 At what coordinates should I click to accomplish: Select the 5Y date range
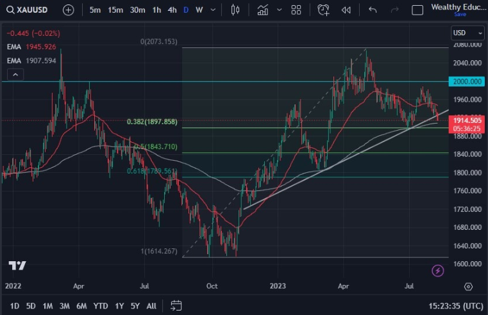tap(135, 306)
